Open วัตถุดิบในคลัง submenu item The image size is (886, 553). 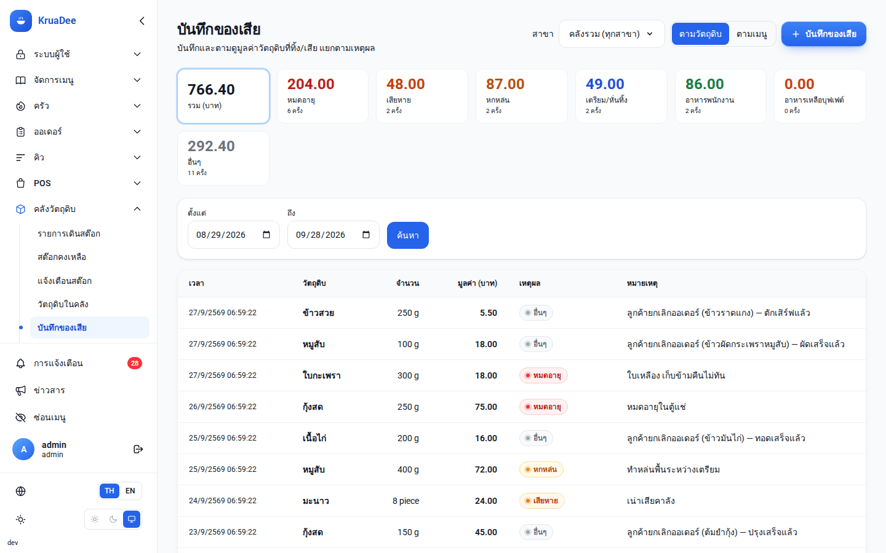90,304
